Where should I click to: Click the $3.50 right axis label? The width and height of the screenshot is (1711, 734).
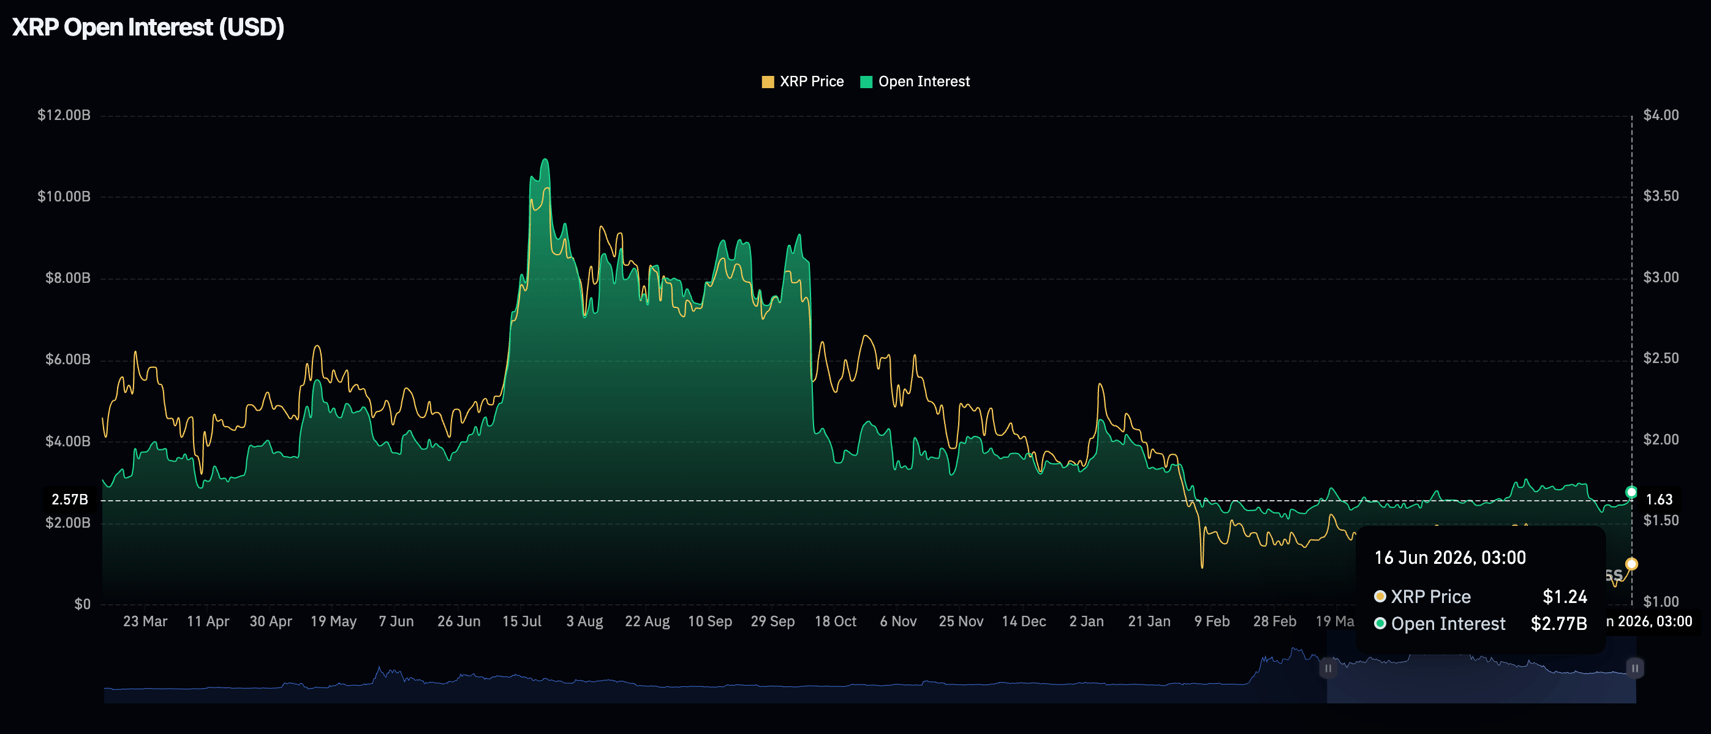1661,197
